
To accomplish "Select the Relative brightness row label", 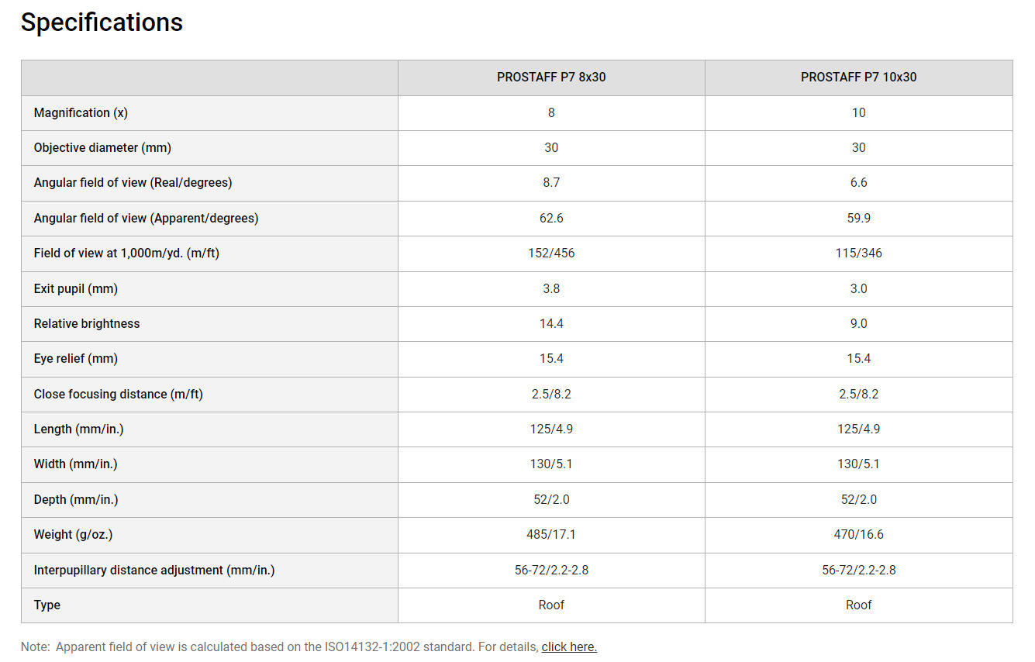I will pos(87,323).
